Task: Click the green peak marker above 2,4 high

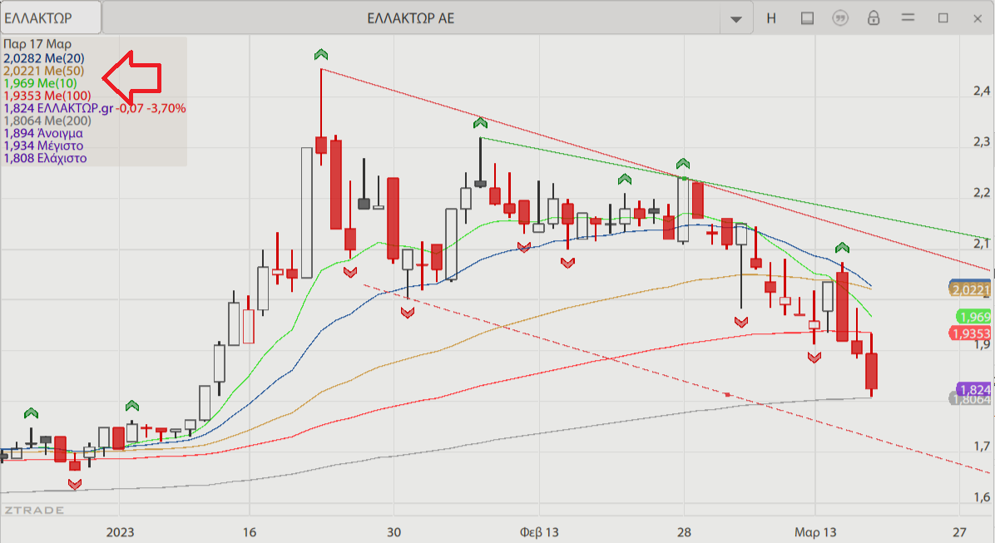Action: [x=321, y=55]
